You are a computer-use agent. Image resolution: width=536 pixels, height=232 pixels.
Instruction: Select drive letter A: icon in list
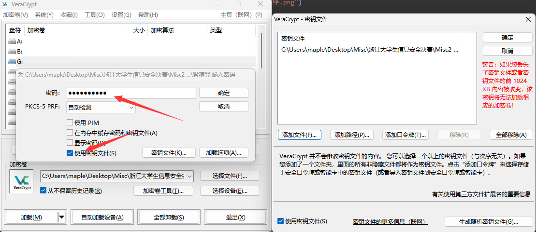click(x=12, y=41)
